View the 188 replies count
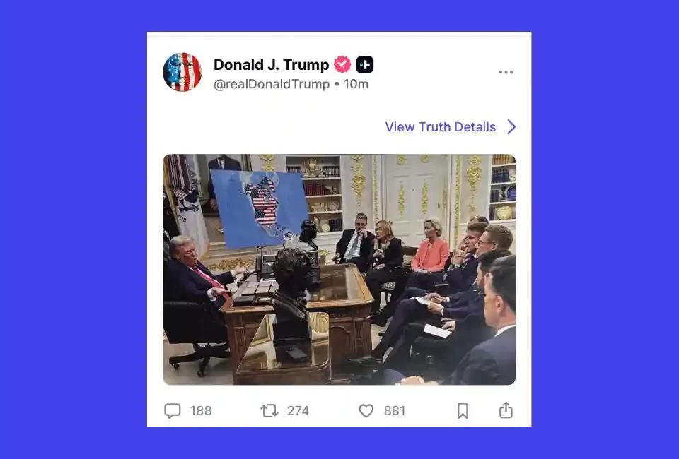The width and height of the screenshot is (679, 459). coord(201,410)
